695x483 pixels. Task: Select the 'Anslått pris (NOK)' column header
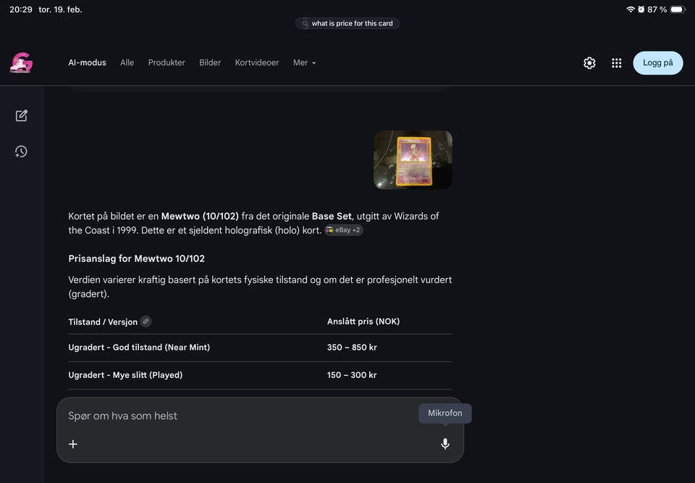tap(363, 321)
